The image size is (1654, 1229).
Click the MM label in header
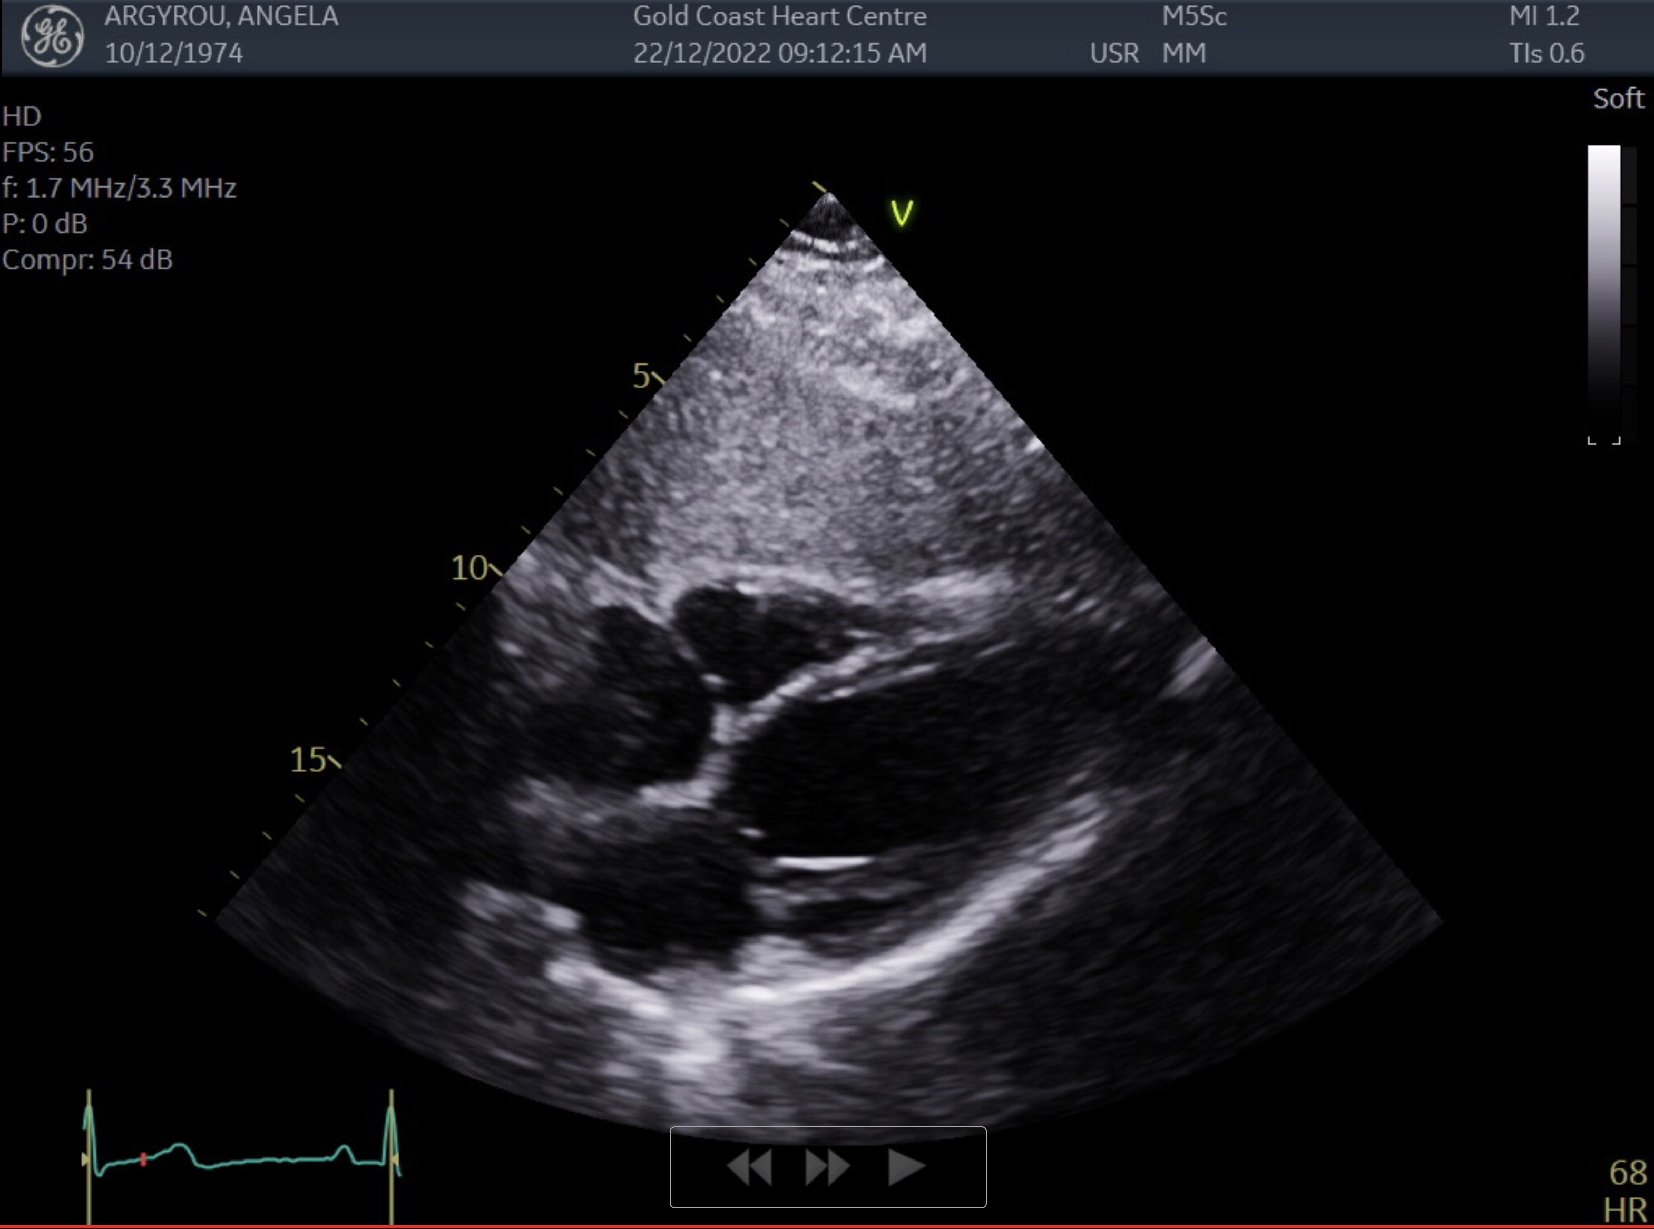pos(1184,54)
